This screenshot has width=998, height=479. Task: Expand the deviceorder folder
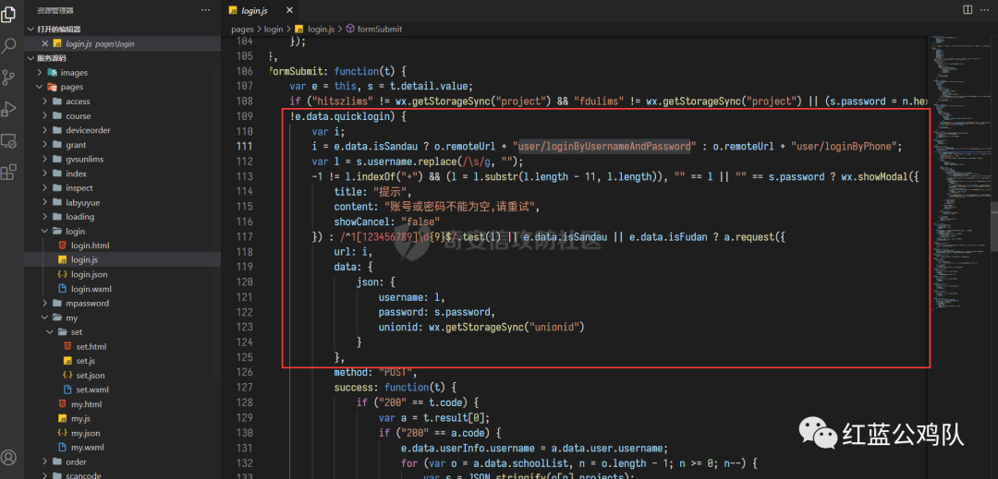point(88,130)
